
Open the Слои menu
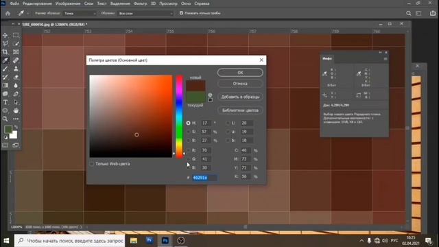pos(88,3)
